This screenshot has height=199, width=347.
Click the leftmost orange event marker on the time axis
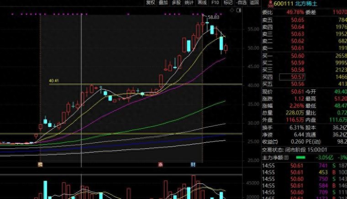pos(40,164)
